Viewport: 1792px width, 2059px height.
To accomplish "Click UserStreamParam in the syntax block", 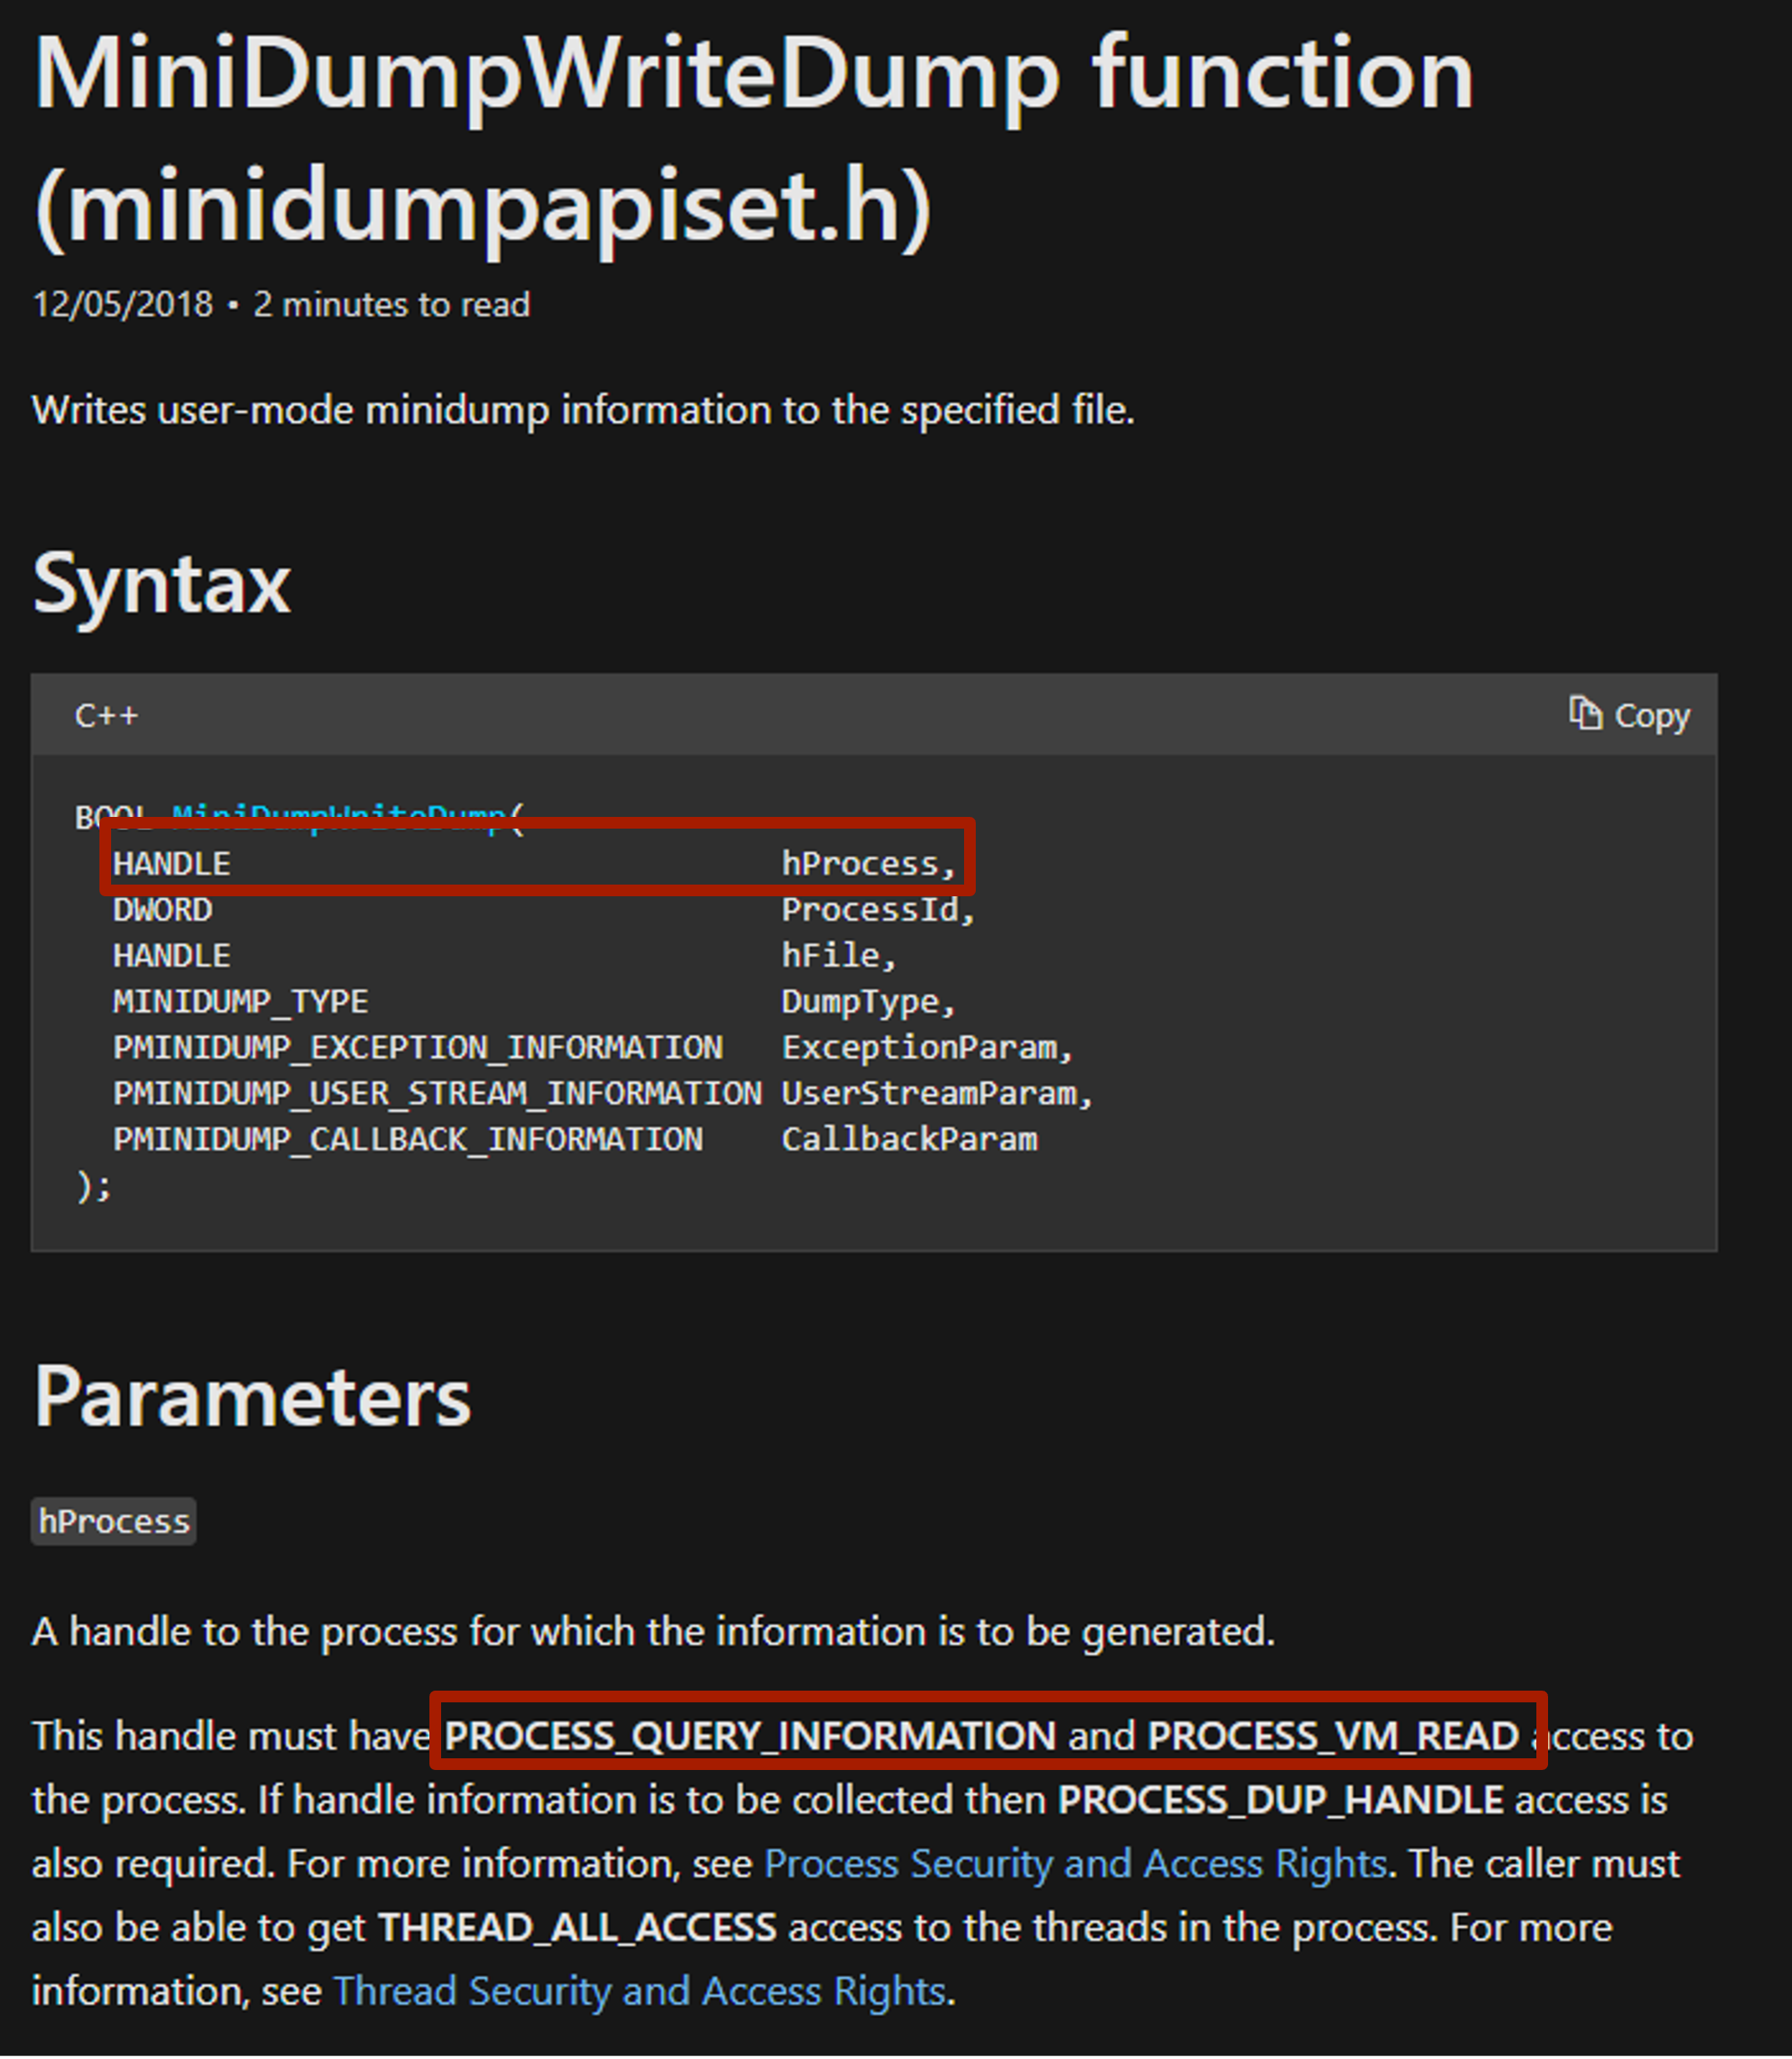I will coord(935,1094).
